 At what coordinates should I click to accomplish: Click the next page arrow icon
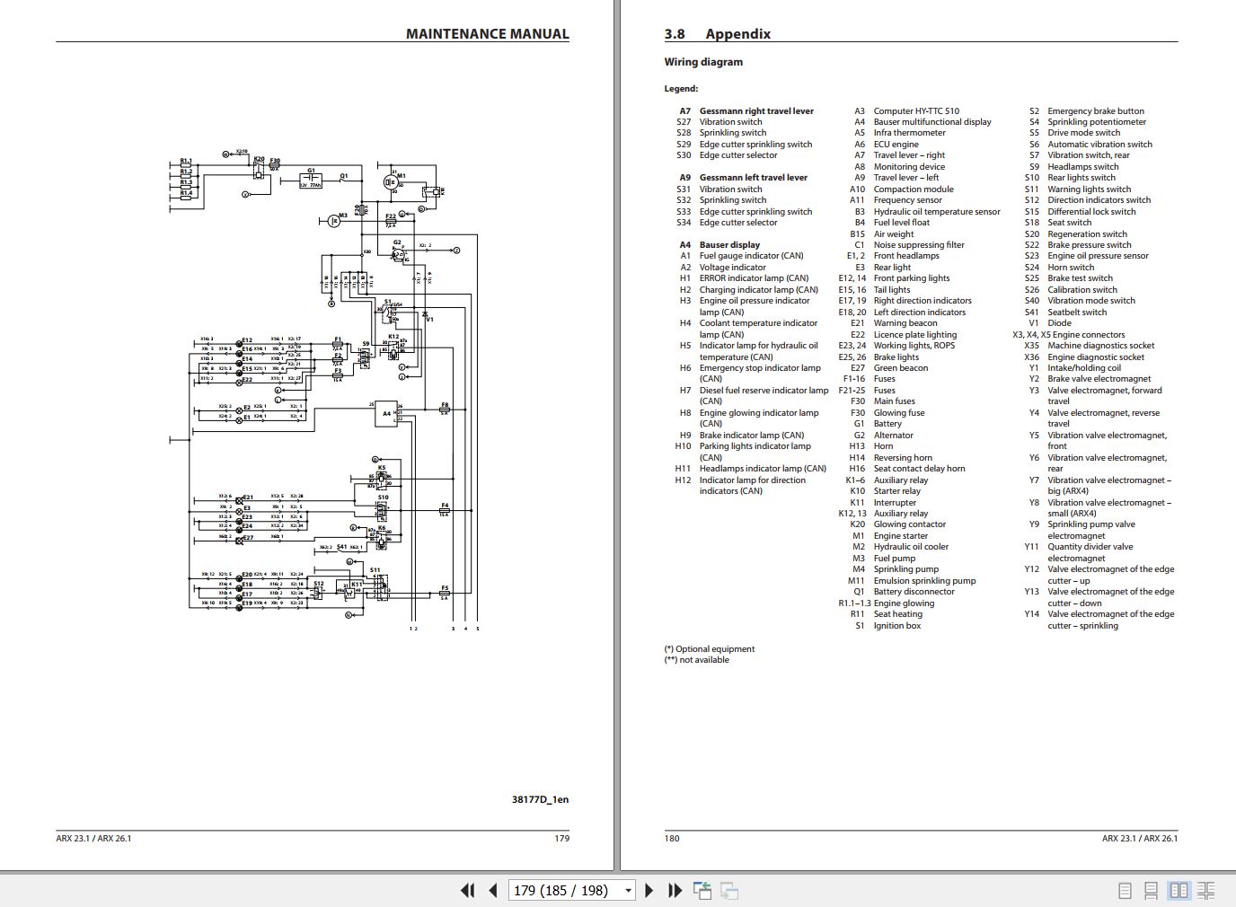click(x=649, y=890)
